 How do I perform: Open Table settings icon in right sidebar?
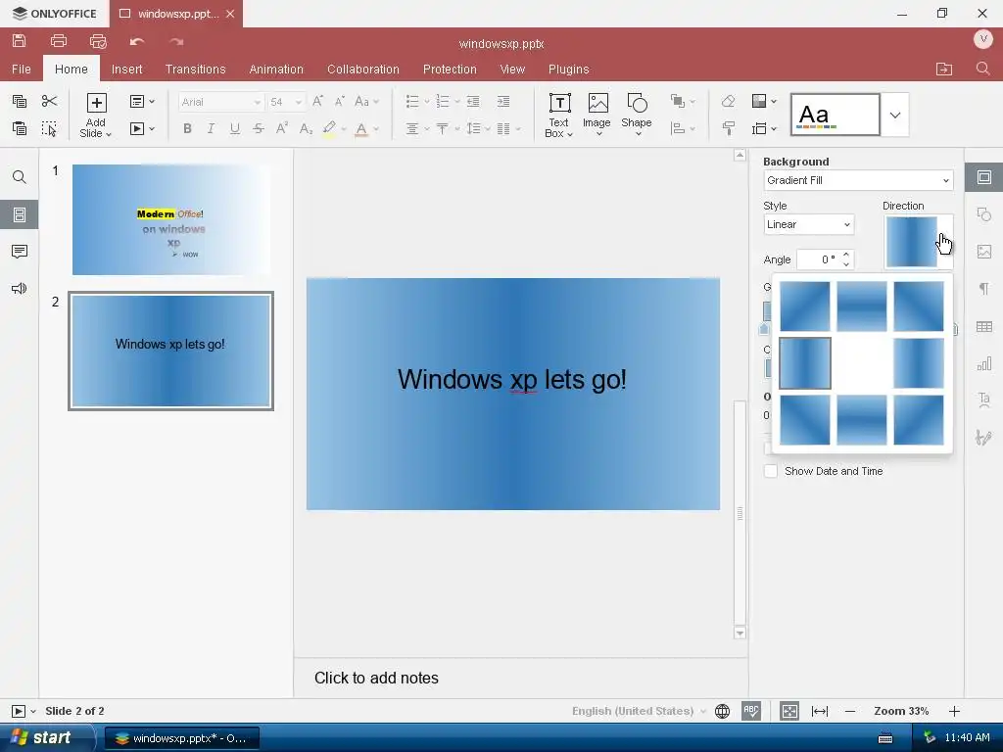[x=983, y=327]
